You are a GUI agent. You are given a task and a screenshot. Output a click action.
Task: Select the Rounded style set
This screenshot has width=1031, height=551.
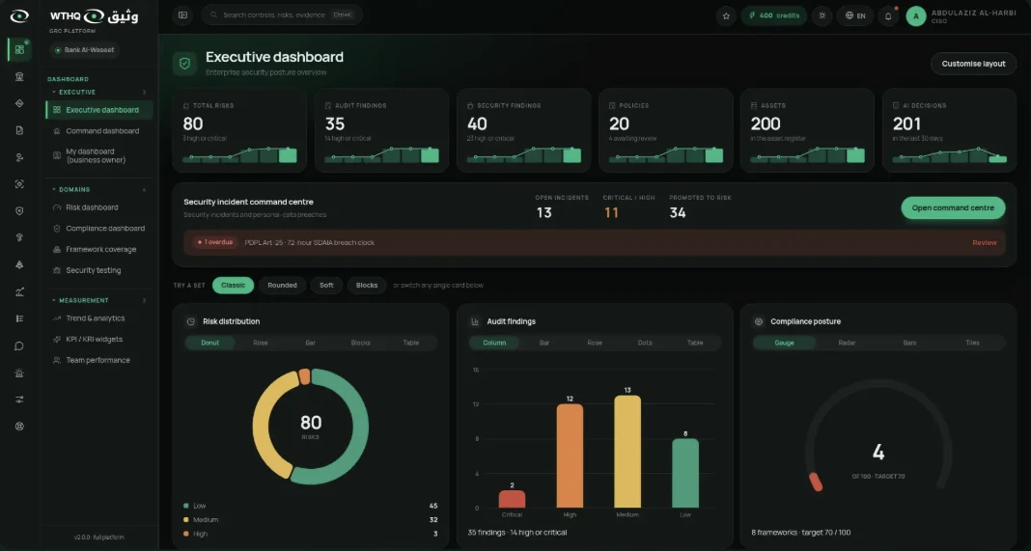pyautogui.click(x=282, y=286)
